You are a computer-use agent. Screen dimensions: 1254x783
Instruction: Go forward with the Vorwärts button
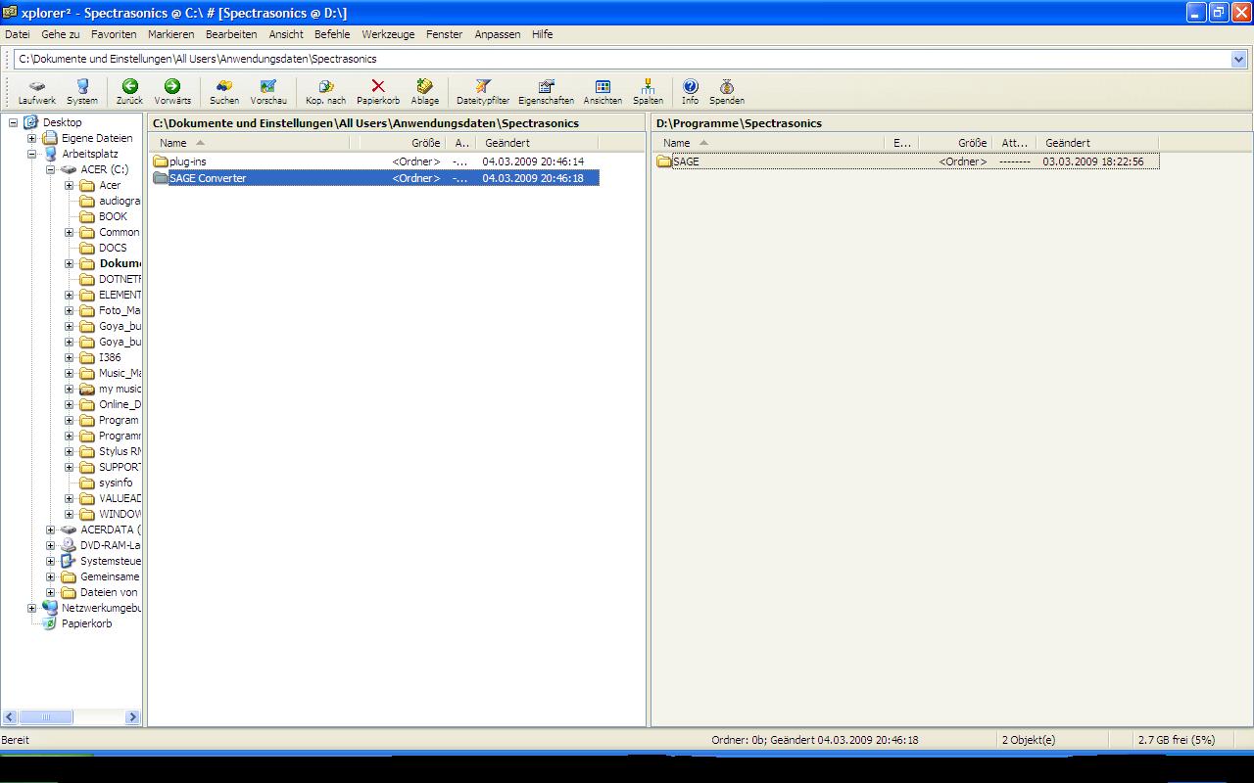[x=172, y=92]
